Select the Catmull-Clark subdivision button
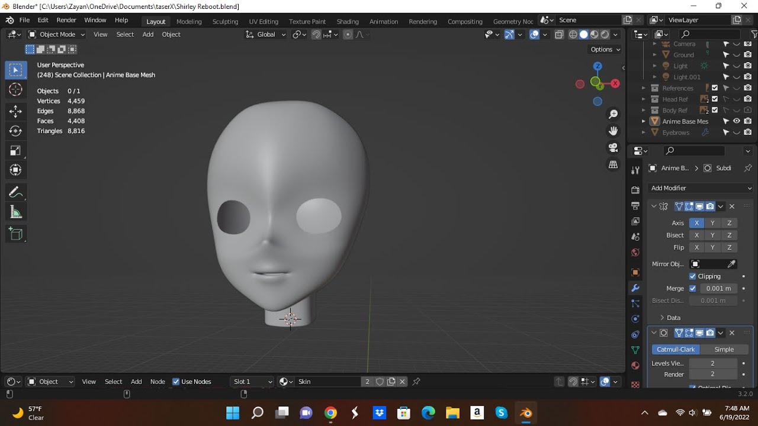Image resolution: width=758 pixels, height=426 pixels. 676,350
